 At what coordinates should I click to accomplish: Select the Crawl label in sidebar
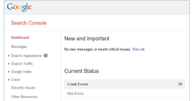(15, 80)
